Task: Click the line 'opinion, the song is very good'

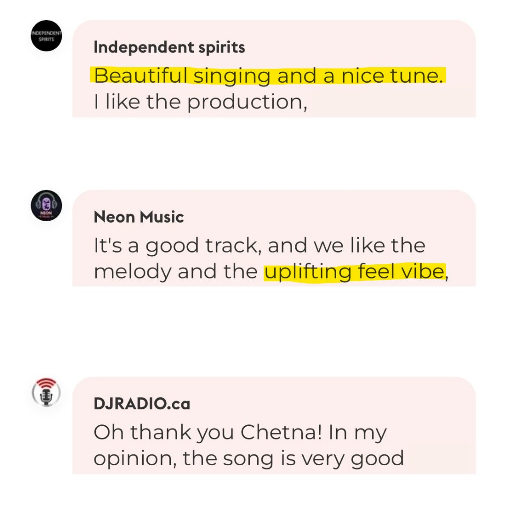Action: 249,459
